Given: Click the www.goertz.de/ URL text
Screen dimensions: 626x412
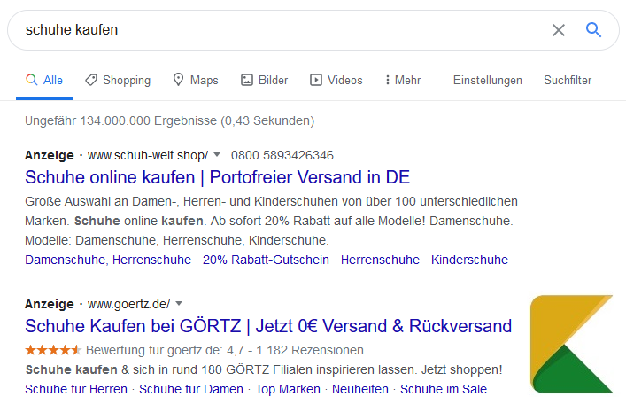Looking at the screenshot, I should pos(128,304).
